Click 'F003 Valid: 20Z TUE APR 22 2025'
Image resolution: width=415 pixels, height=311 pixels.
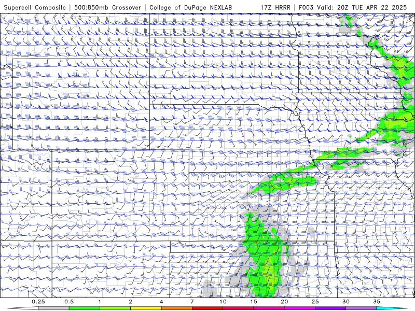353,7
